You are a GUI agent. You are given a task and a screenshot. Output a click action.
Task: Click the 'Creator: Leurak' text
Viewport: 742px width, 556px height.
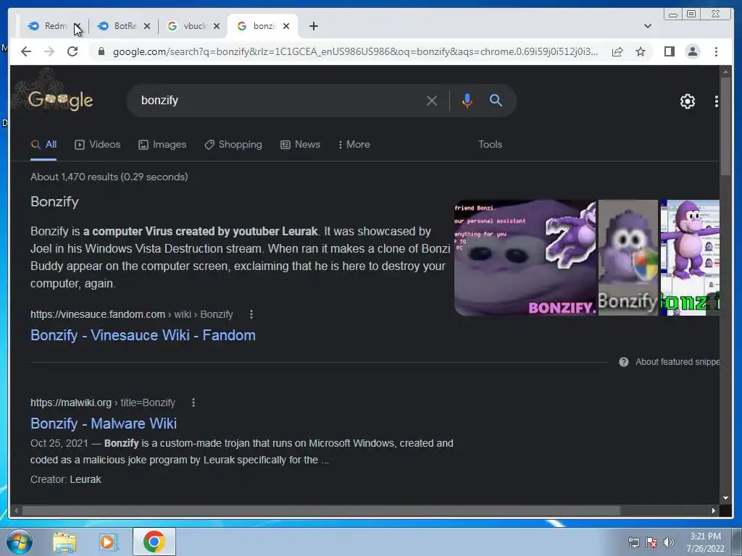66,479
